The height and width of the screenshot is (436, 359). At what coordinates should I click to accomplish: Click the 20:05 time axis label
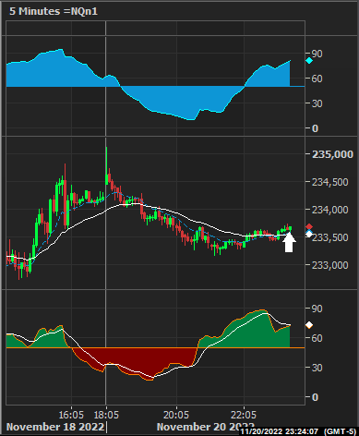176,415
